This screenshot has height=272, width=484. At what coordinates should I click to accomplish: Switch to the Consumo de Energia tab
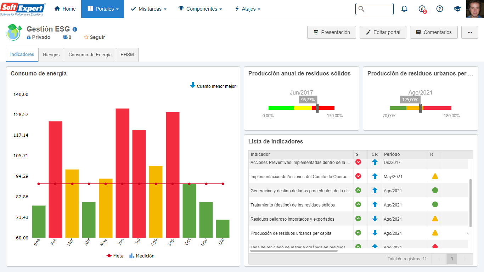tap(90, 55)
